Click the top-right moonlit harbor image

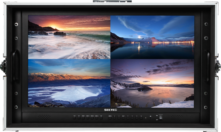tap(152, 37)
